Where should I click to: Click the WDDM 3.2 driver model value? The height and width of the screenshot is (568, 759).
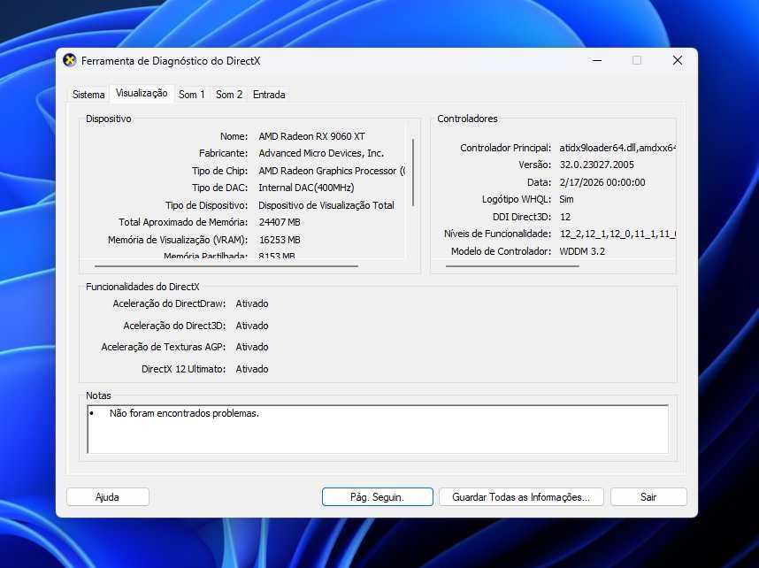(x=582, y=251)
